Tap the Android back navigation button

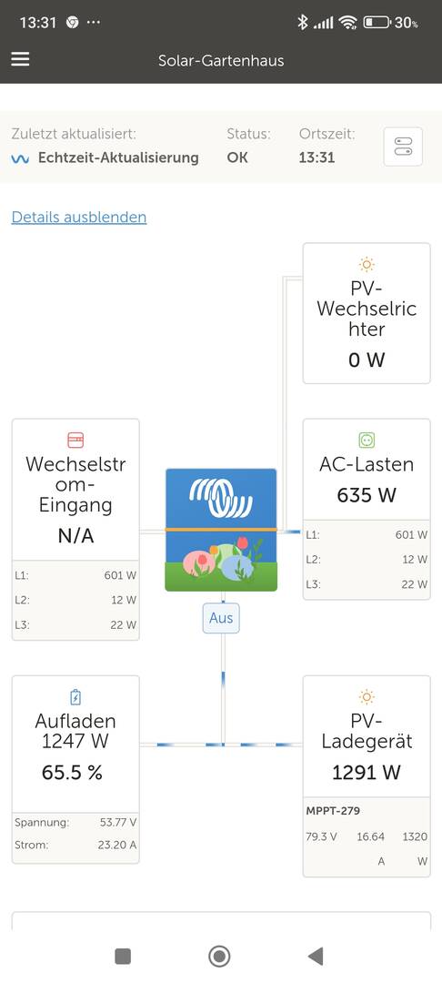pos(316,956)
